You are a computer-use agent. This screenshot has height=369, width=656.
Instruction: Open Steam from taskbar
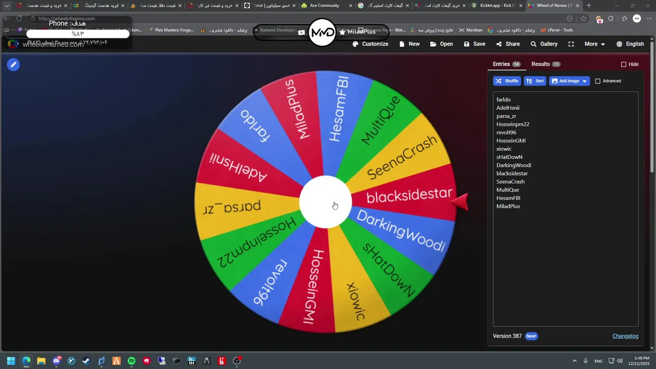[86, 361]
